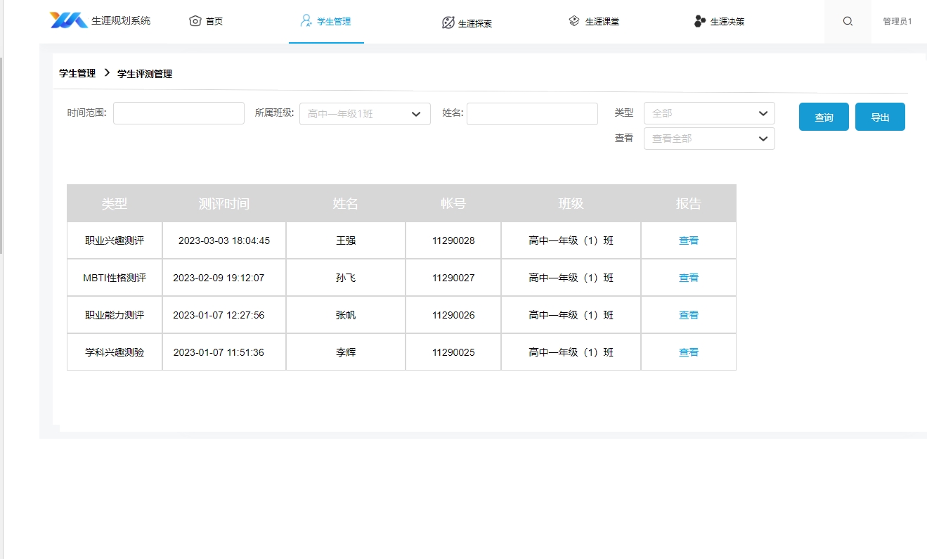
Task: Click timestamp 2023-01-07 11:51:36
Action: point(219,352)
